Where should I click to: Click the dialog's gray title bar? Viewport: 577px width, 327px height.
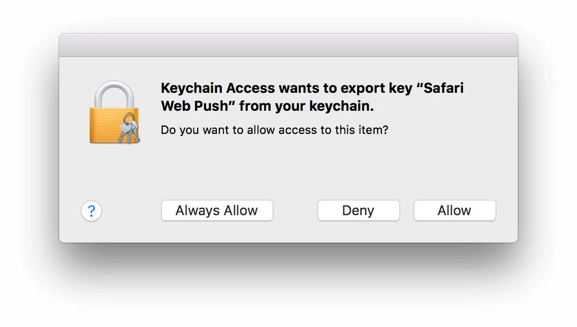coord(288,45)
